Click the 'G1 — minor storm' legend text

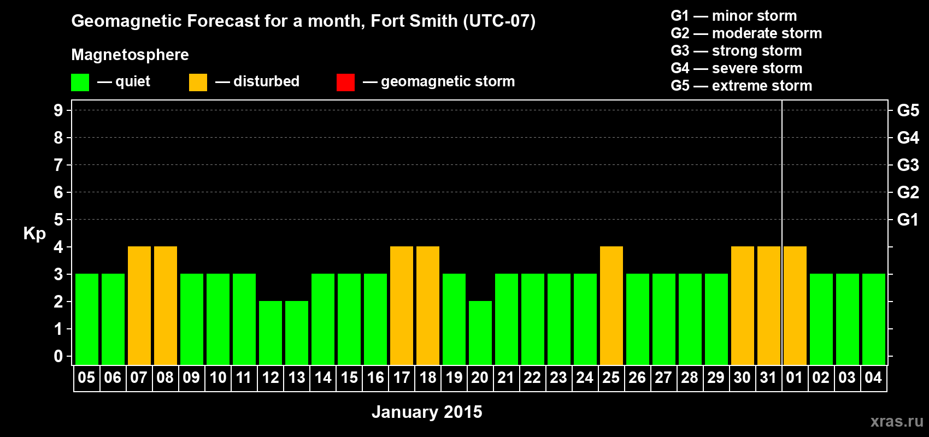[734, 16]
